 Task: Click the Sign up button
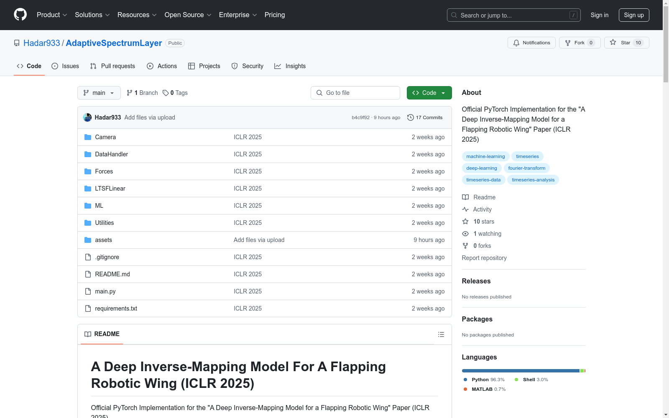(634, 15)
